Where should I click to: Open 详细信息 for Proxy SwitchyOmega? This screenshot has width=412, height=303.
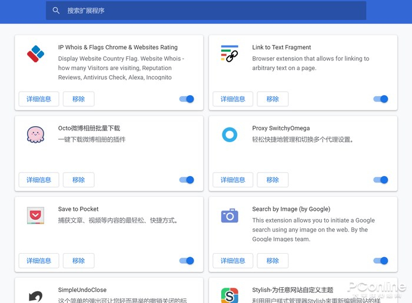[233, 180]
